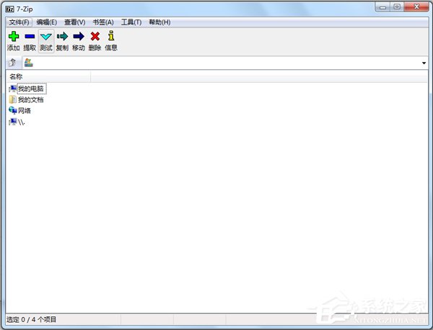The width and height of the screenshot is (433, 330).
Task: Open the 帮助(H) menu
Action: (x=159, y=22)
